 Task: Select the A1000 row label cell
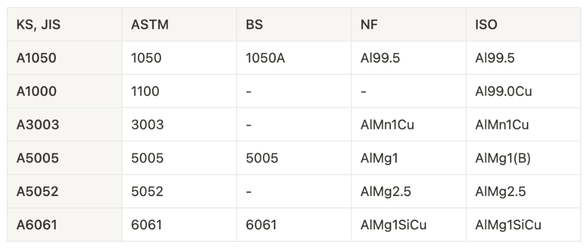[x=36, y=91]
